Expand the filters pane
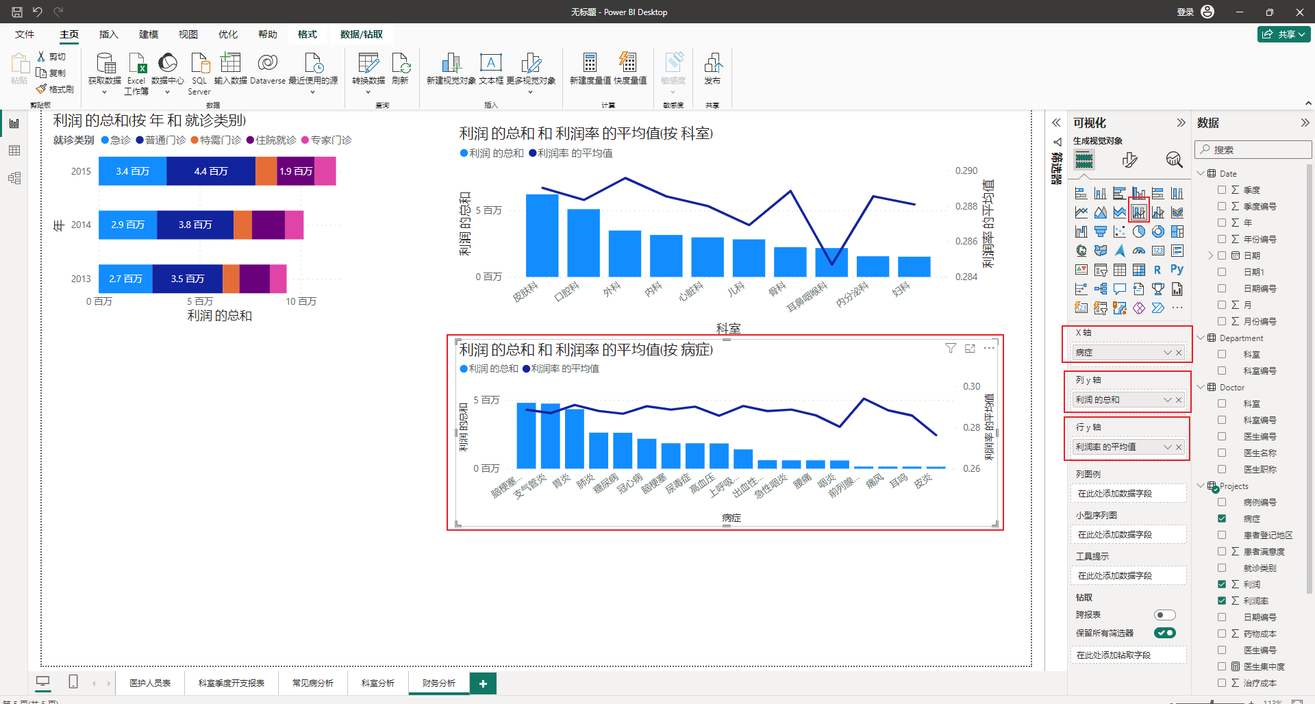This screenshot has width=1315, height=704. [1056, 123]
